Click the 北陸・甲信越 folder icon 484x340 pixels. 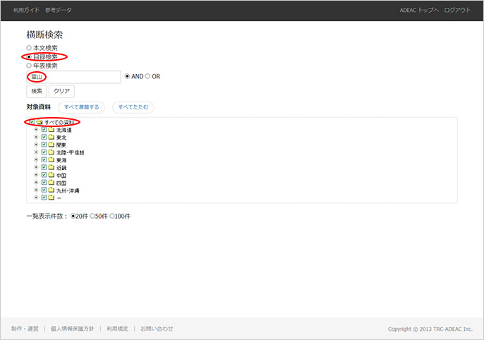point(51,152)
